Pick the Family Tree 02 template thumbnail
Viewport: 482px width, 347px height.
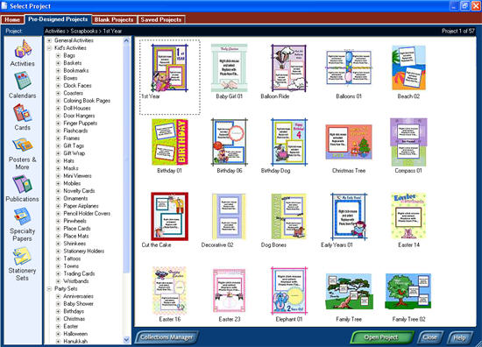pyautogui.click(x=408, y=292)
